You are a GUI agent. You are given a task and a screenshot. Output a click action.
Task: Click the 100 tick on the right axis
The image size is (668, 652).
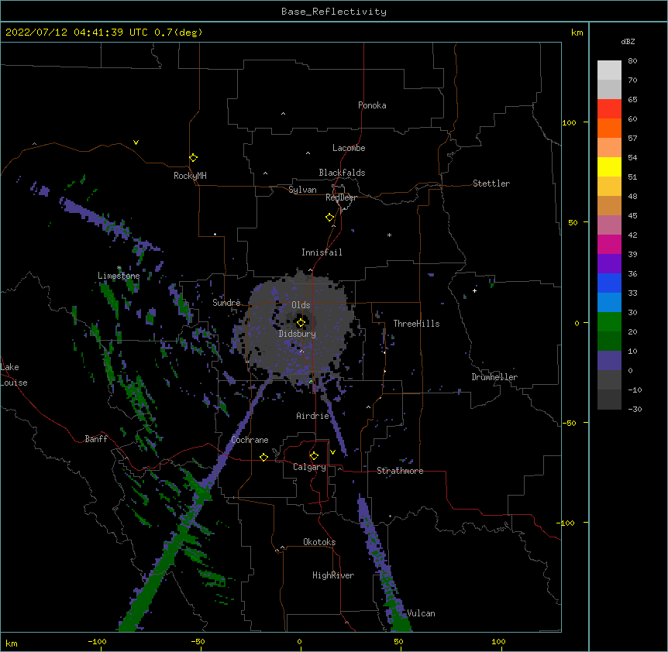coord(569,122)
